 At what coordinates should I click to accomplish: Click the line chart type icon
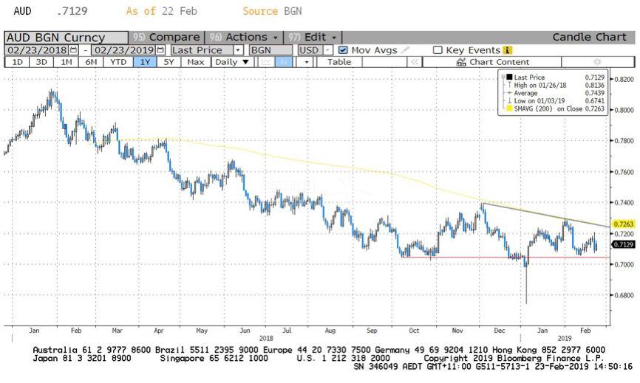click(x=266, y=62)
